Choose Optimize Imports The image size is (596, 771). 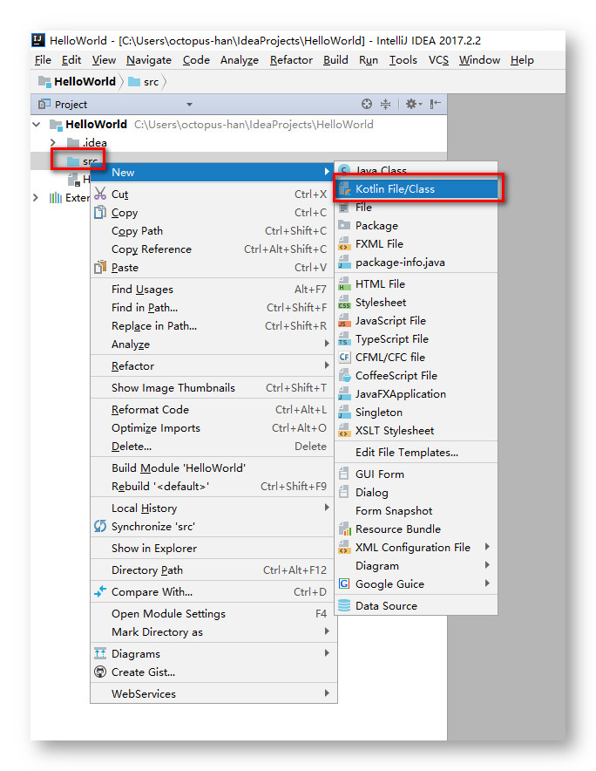(213, 427)
